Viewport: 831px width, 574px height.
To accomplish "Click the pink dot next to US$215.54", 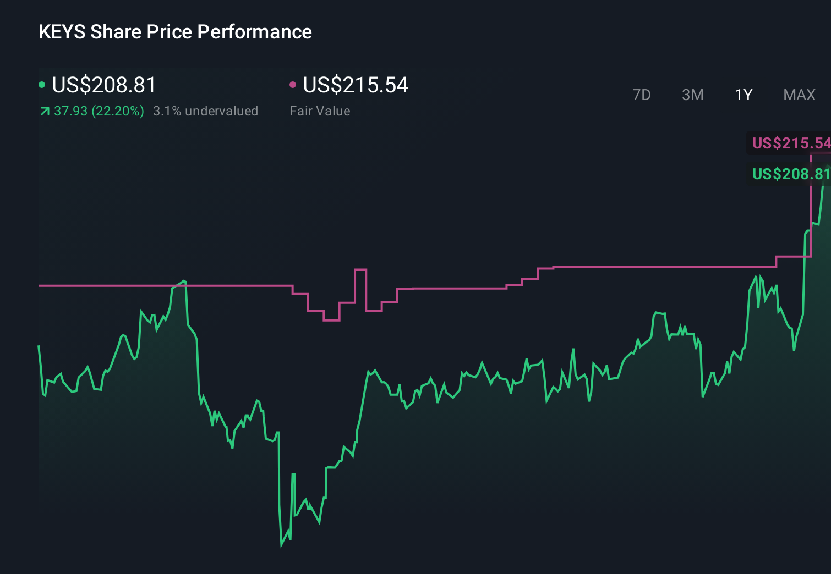I will click(293, 84).
